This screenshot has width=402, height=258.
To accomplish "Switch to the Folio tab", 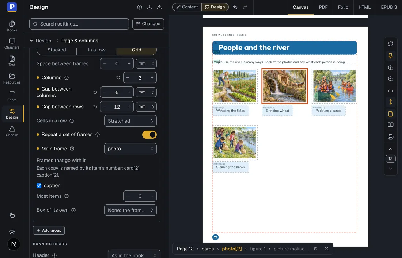I will pos(343,7).
